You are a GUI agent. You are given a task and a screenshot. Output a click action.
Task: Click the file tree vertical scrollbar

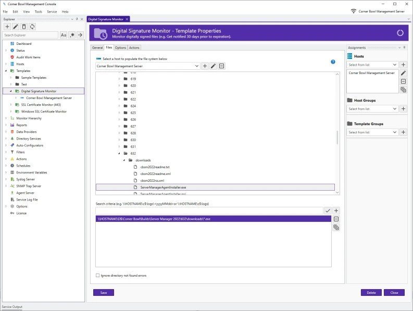click(337, 137)
